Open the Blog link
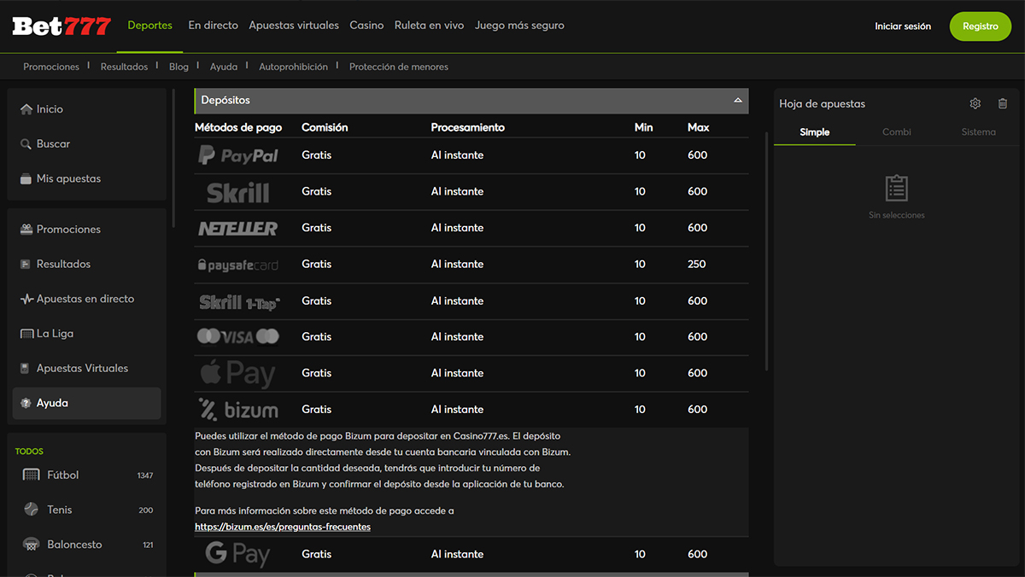 (179, 67)
